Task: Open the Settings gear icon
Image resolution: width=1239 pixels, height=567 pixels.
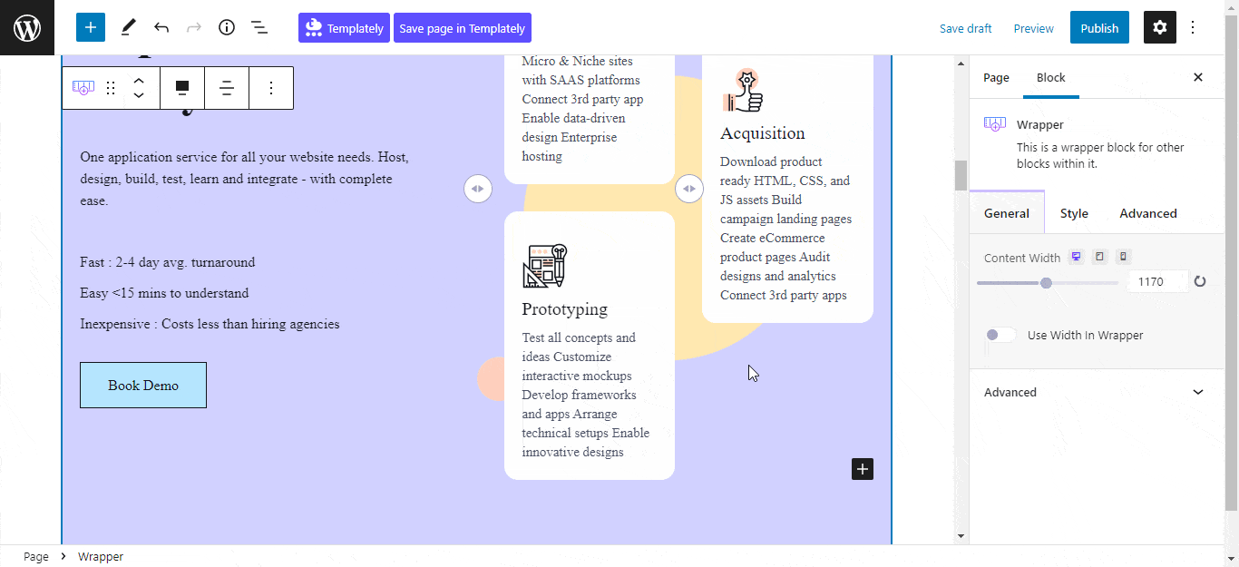Action: pos(1160,27)
